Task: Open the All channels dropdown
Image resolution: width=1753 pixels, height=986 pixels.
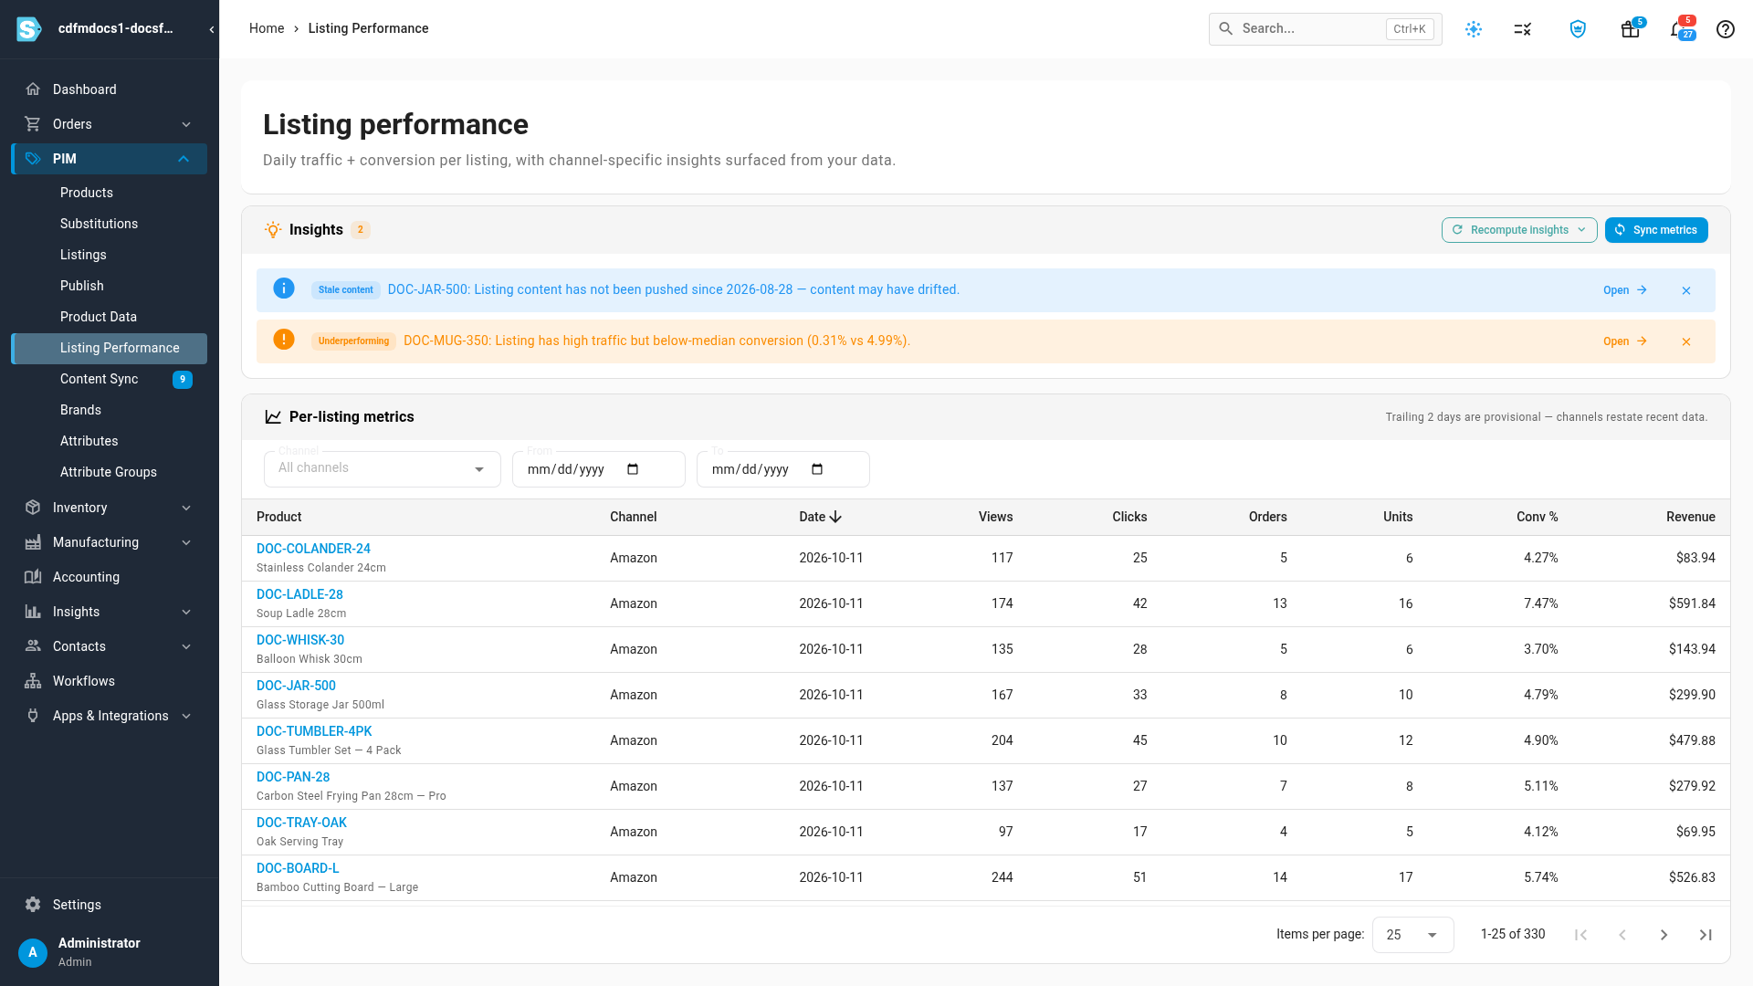Action: tap(383, 469)
